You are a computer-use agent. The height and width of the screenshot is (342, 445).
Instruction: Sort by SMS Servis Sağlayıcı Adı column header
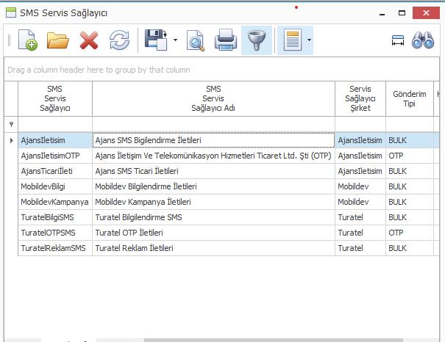coord(213,98)
